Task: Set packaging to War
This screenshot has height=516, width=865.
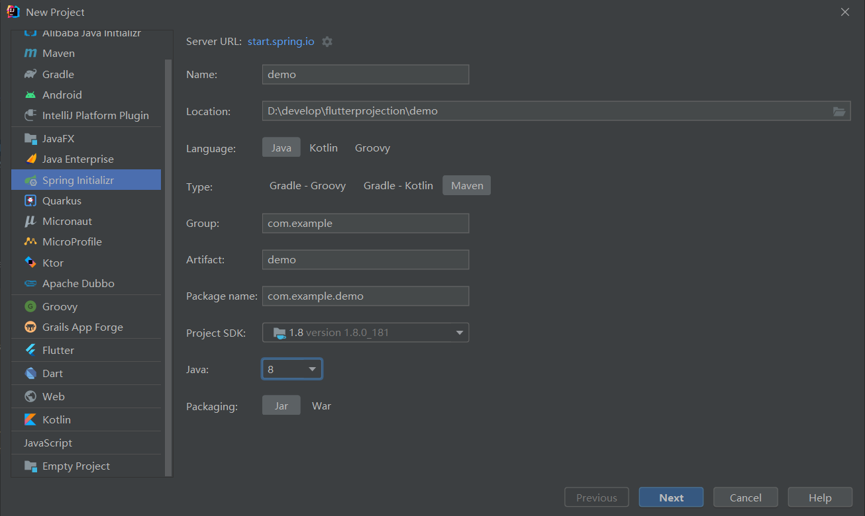Action: (321, 406)
